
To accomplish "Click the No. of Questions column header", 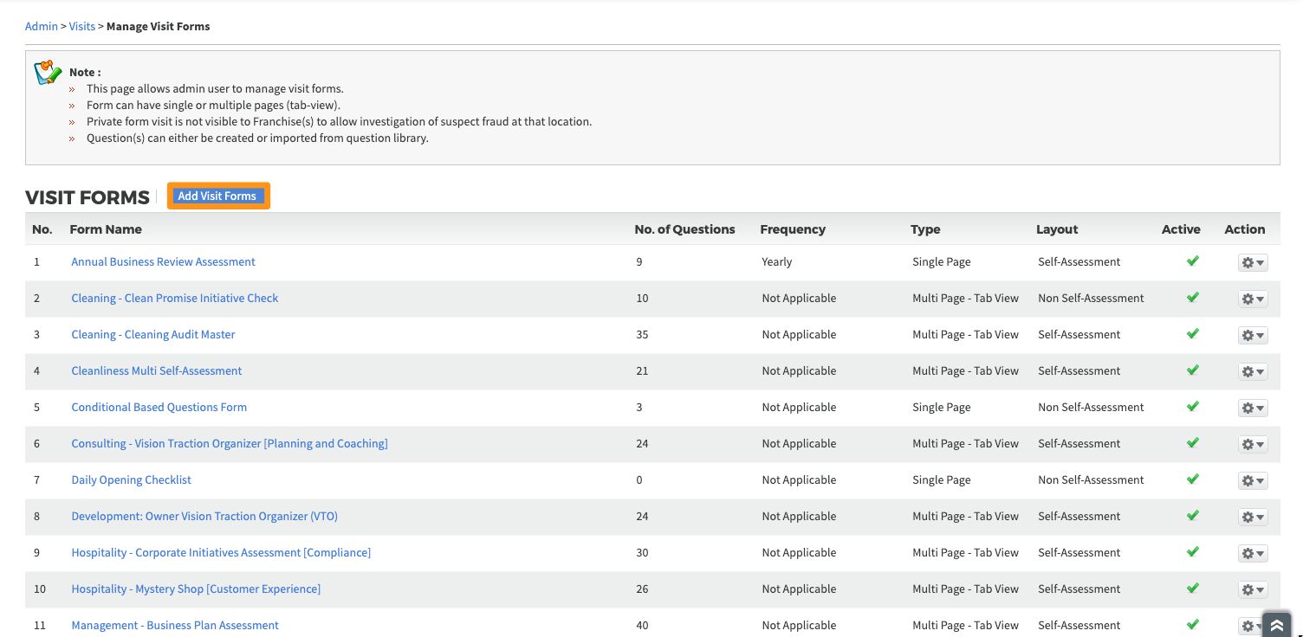I will tap(684, 229).
